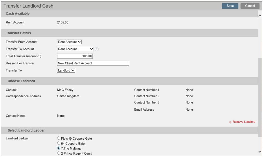Click the £105.00 Rent Account value

[62, 22]
